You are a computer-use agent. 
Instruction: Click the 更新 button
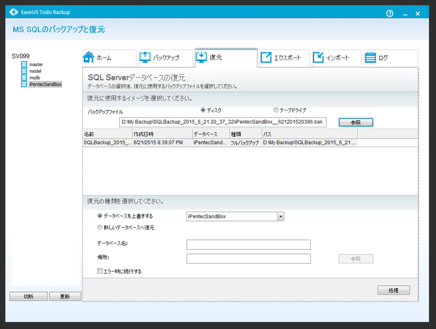click(x=65, y=296)
